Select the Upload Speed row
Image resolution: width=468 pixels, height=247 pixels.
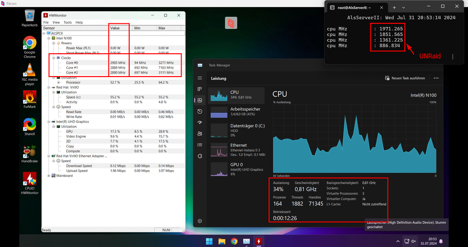click(x=113, y=171)
